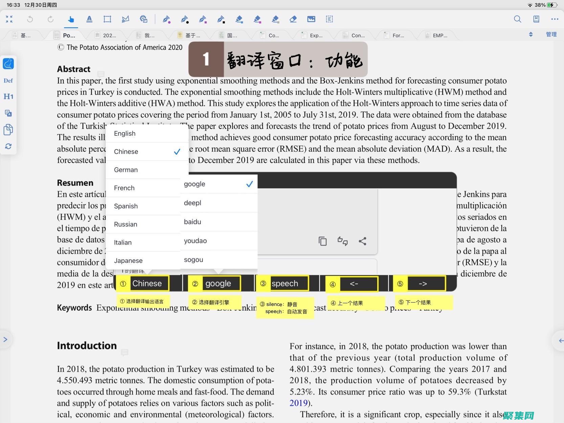Open the search magnifier
564x423 pixels.
point(517,19)
